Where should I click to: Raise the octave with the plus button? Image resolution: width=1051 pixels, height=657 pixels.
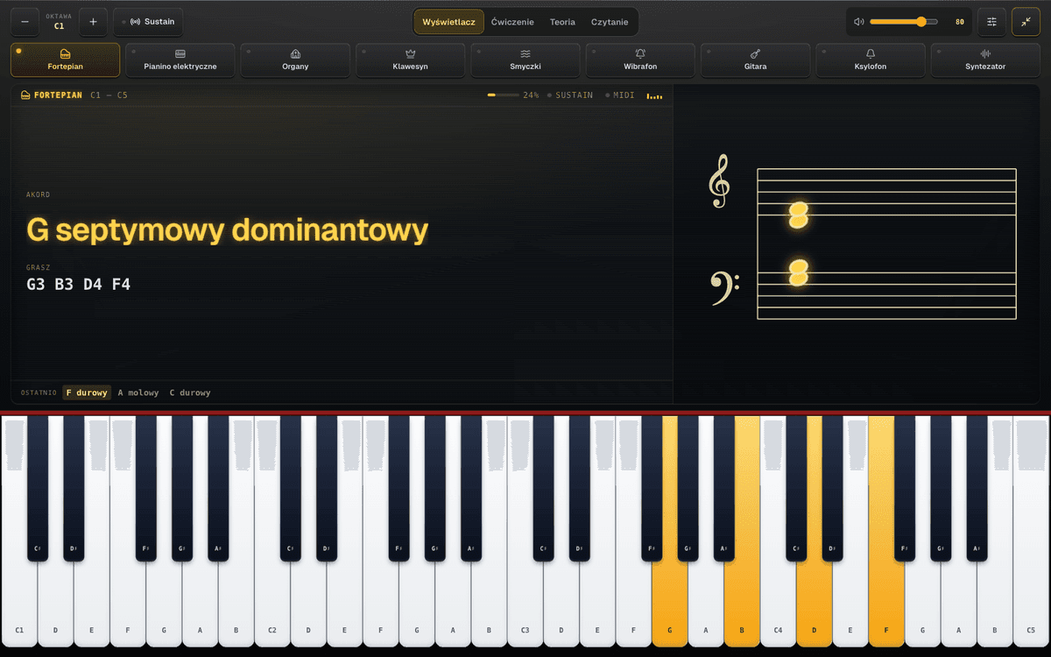click(93, 22)
